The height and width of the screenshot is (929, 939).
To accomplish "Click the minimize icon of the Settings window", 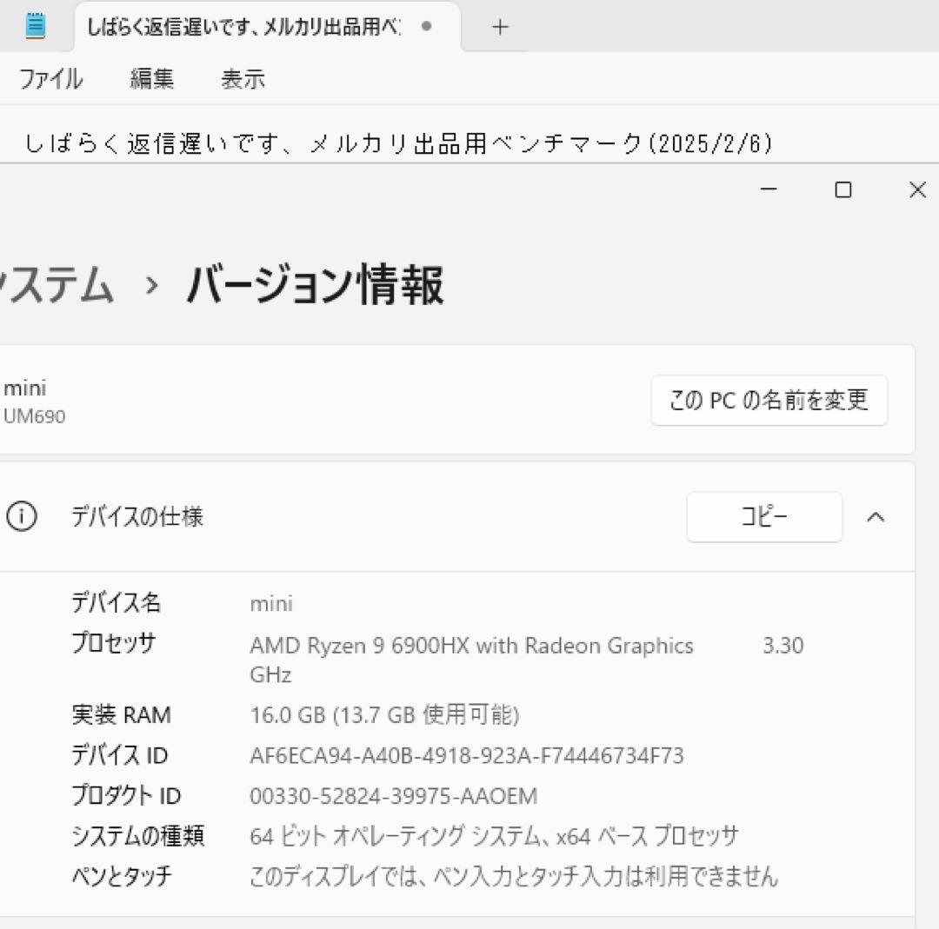I will point(768,189).
